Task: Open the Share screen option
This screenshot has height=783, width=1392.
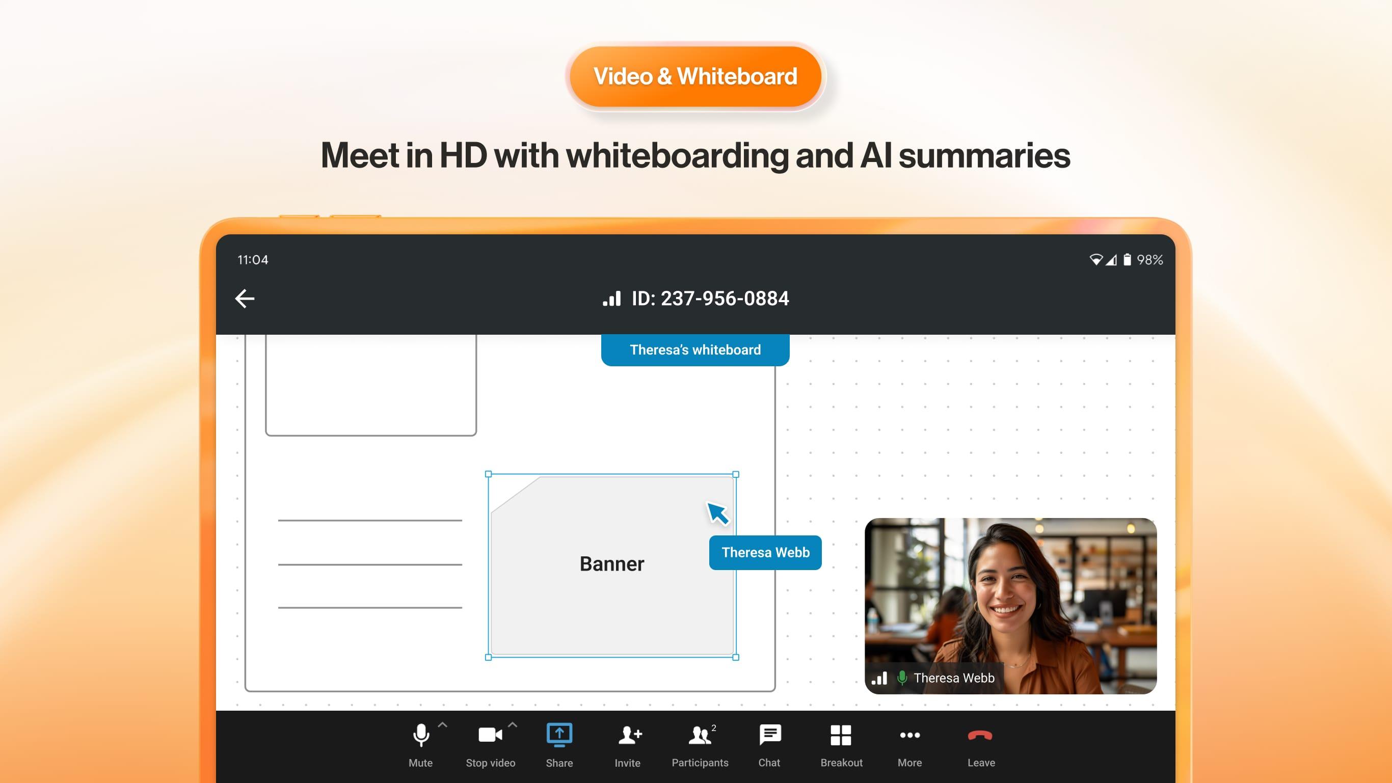Action: 559,746
